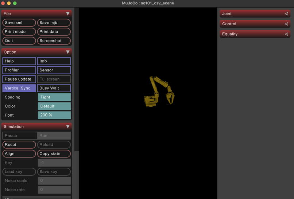294x199 pixels.
Task: Reload the model
Action: coord(54,145)
